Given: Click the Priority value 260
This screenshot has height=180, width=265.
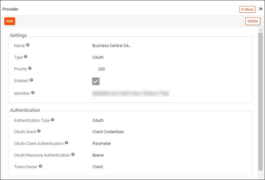Looking at the screenshot, I should [x=102, y=69].
